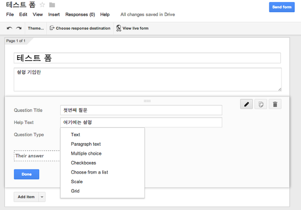Open the Theme... toolbar option
The image size is (301, 210).
(36, 28)
